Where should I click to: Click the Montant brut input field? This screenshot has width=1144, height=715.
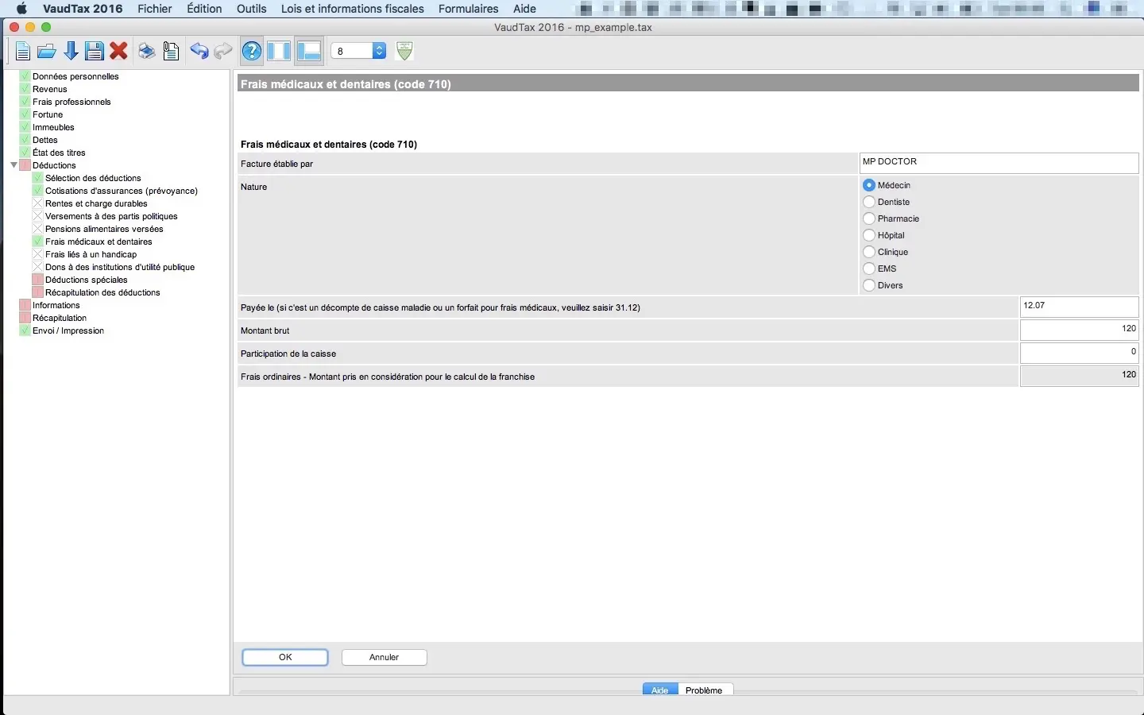[x=1080, y=330]
